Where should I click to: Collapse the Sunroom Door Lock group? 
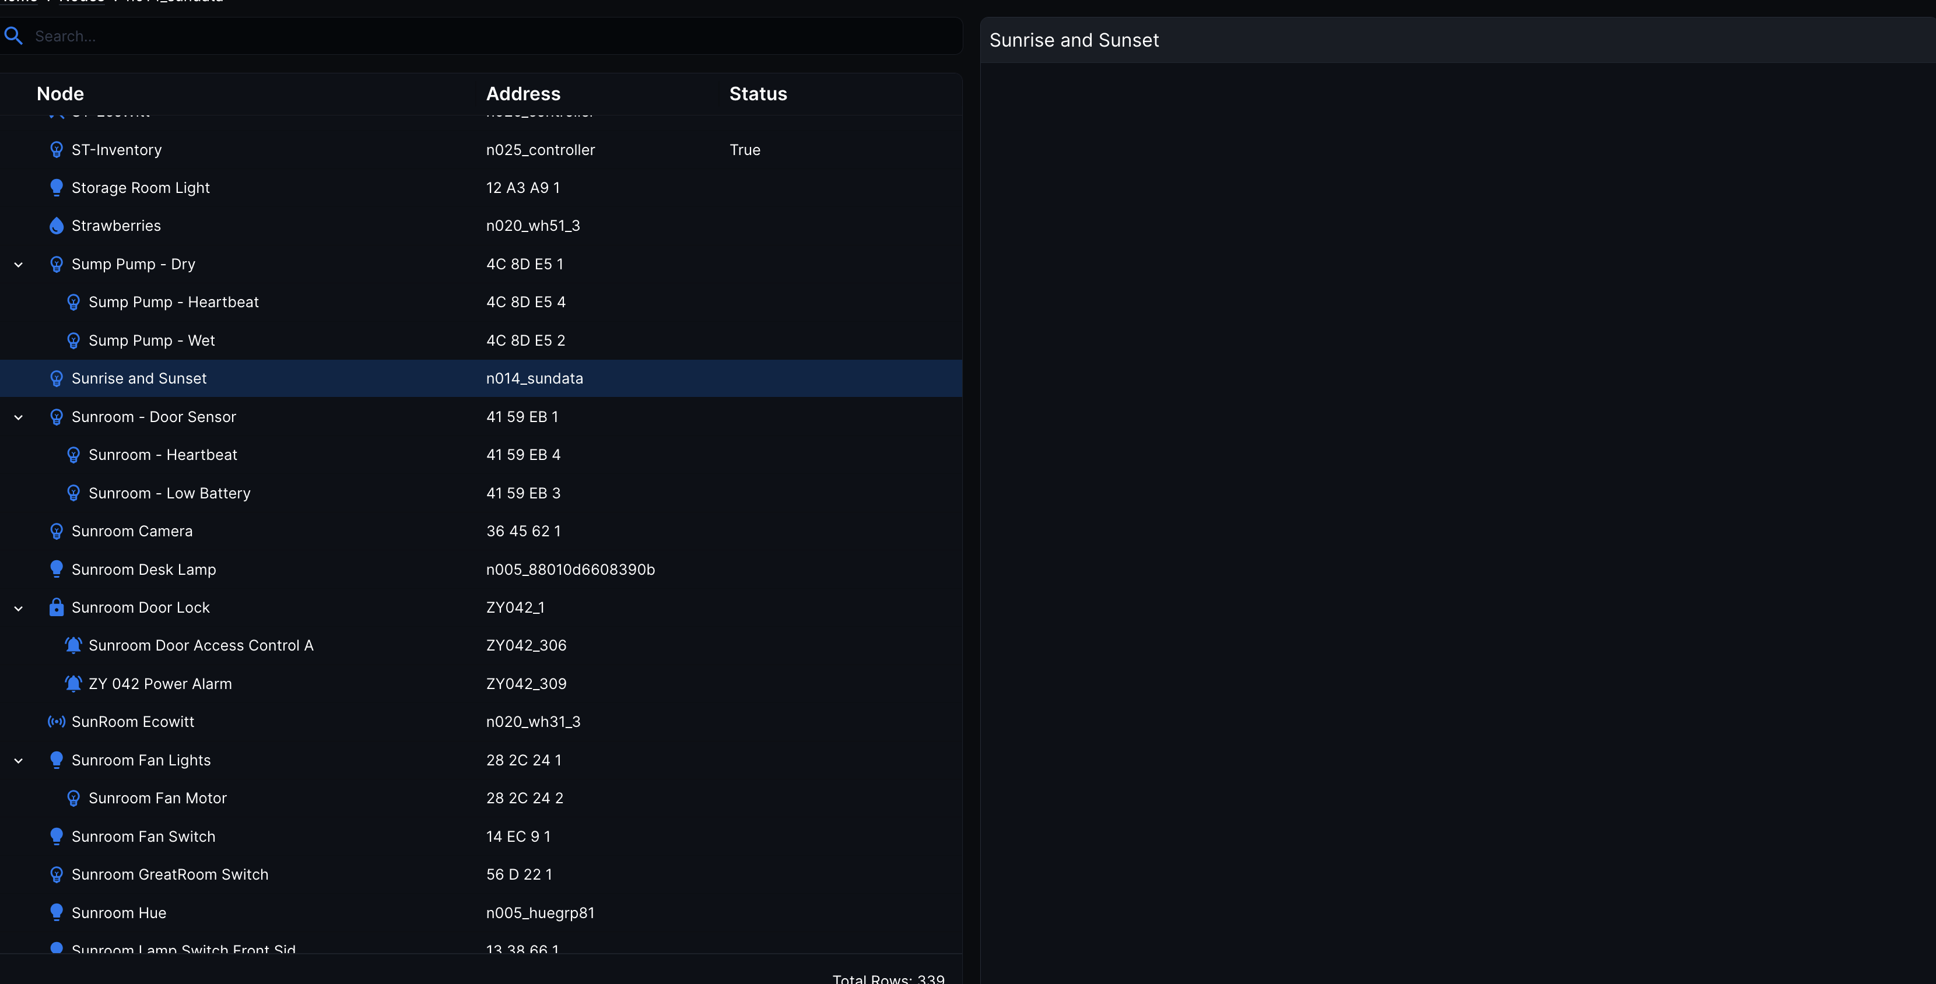pos(19,609)
